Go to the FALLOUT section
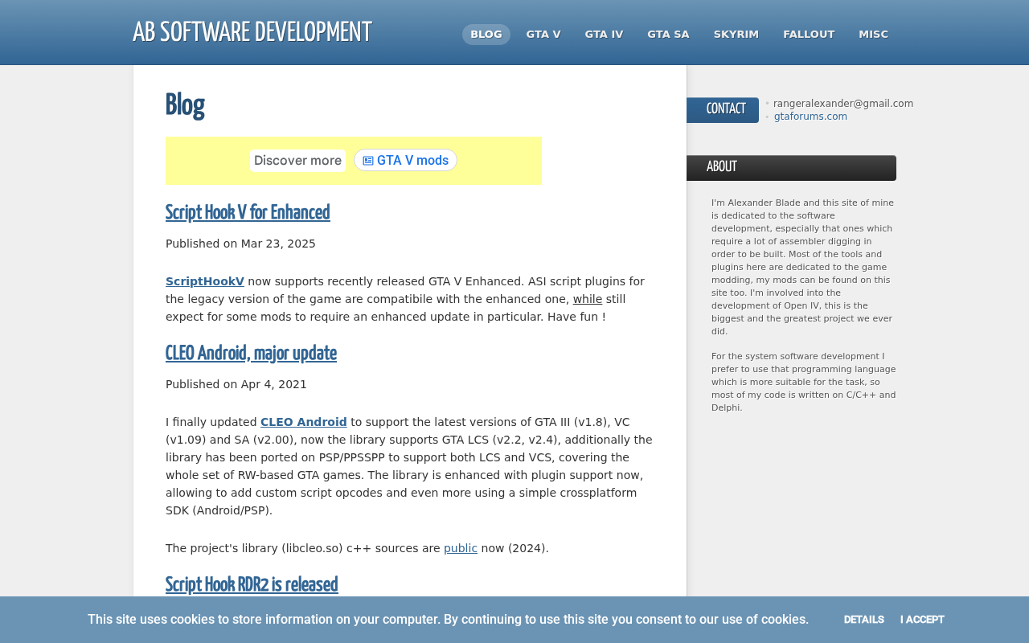 click(x=809, y=35)
